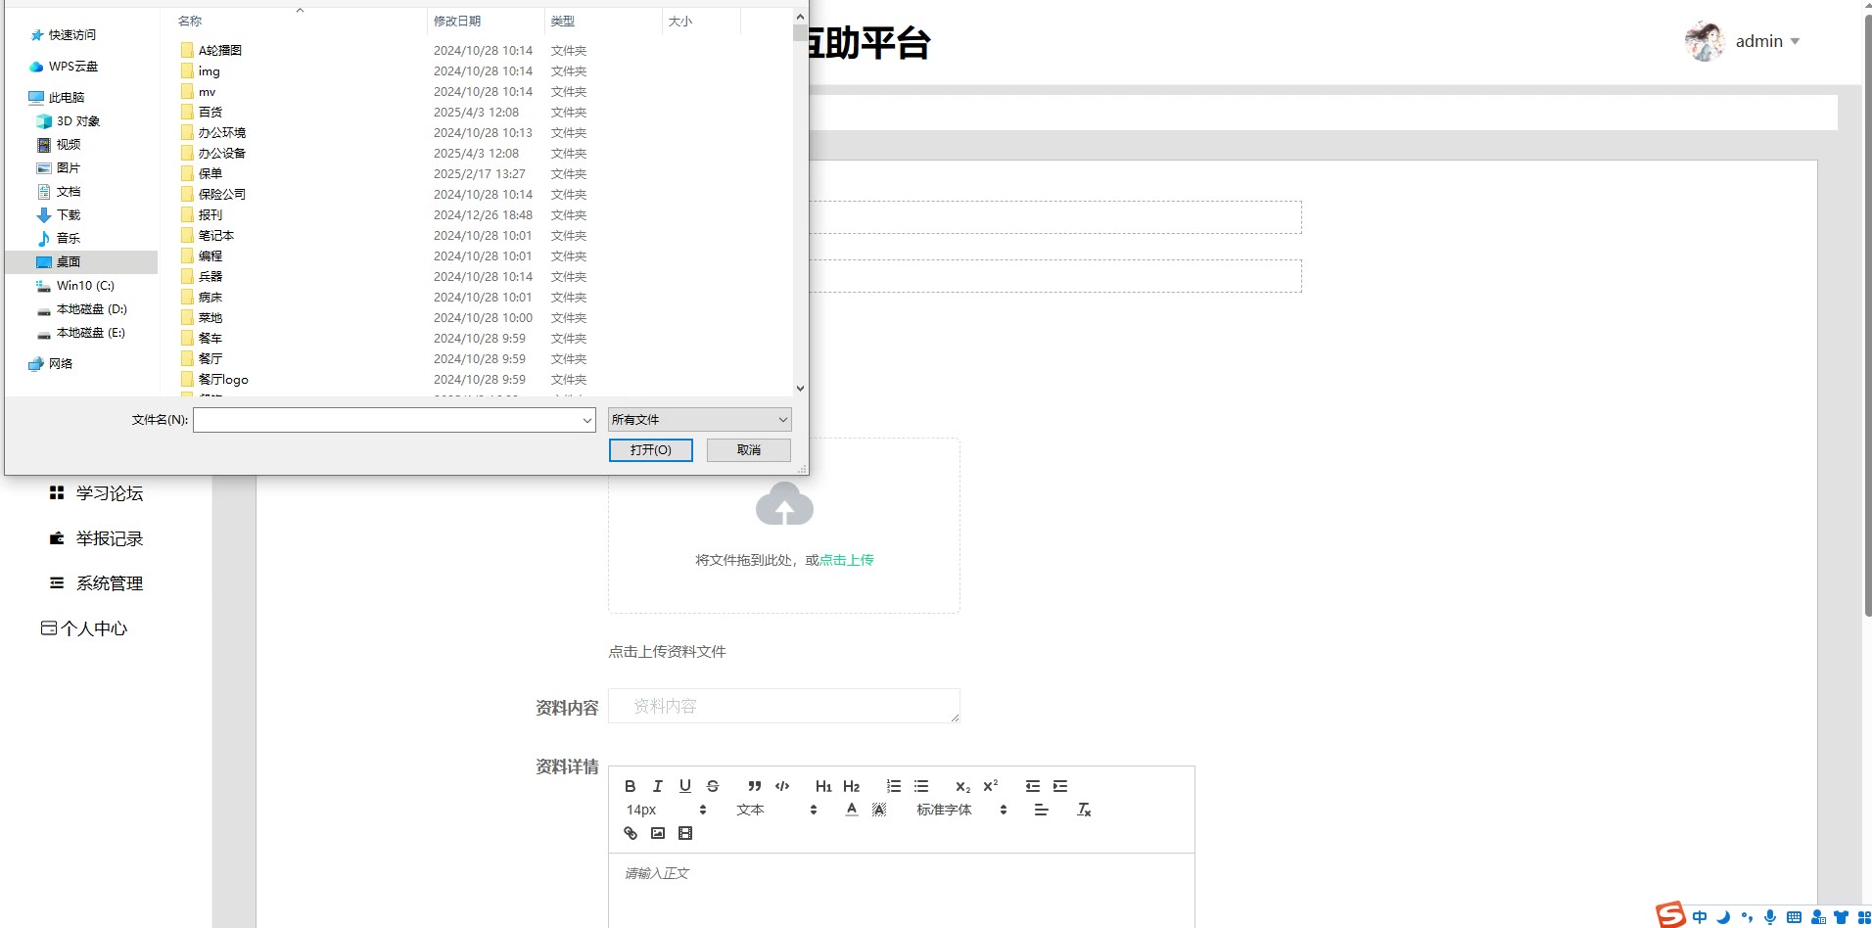1872x928 pixels.
Task: Decrease the paragraph indent
Action: pos(1032,786)
